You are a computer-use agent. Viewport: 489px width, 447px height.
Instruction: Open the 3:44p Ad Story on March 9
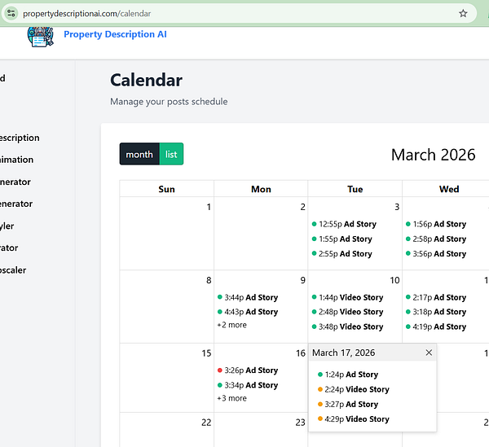(x=248, y=297)
